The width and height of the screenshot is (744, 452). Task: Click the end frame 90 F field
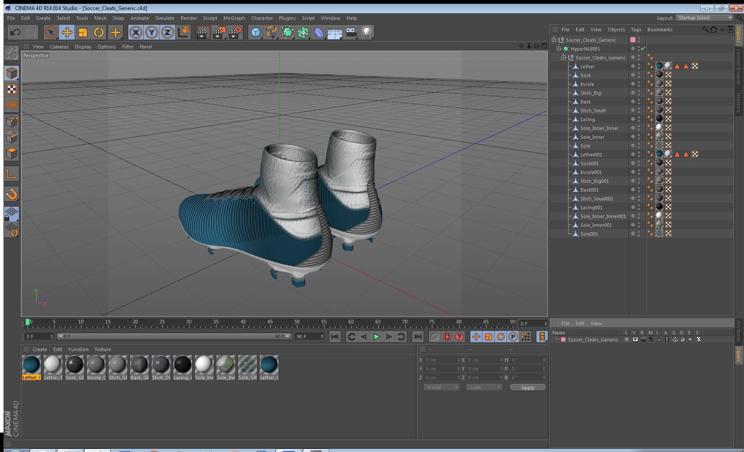pos(309,336)
